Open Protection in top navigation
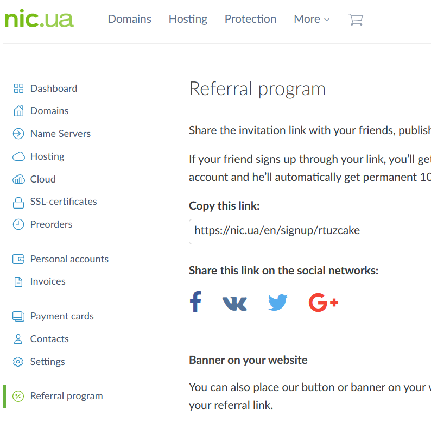Viewport: 431px width, 434px height. (250, 19)
